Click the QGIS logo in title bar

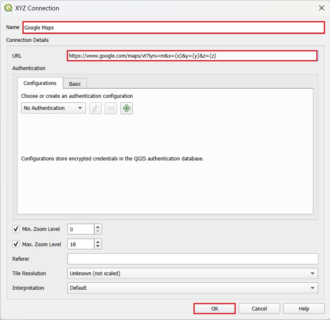click(8, 8)
